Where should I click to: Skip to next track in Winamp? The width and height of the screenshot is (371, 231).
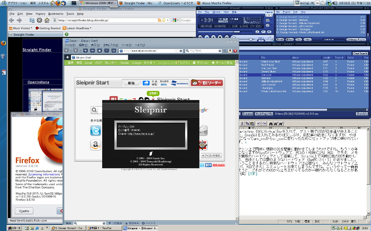point(227,37)
